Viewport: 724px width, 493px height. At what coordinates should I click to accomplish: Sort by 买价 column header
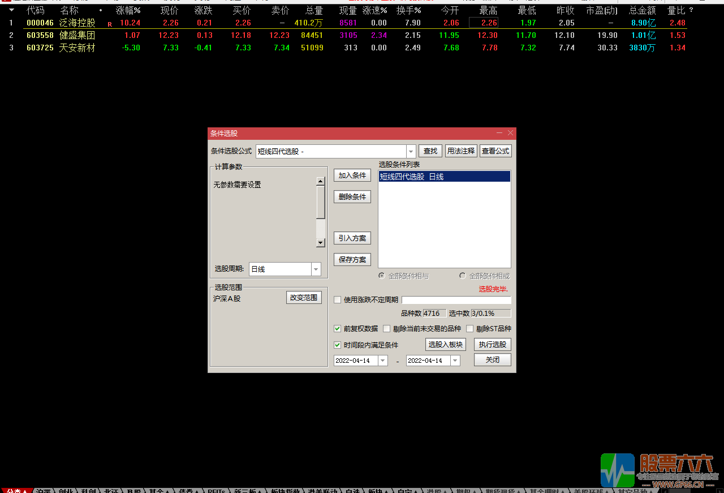point(242,10)
